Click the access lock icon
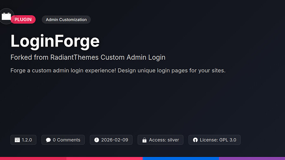This screenshot has width=285, height=160. pyautogui.click(x=145, y=140)
